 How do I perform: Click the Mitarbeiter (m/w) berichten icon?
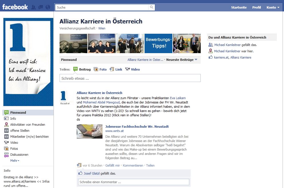pos(6,137)
